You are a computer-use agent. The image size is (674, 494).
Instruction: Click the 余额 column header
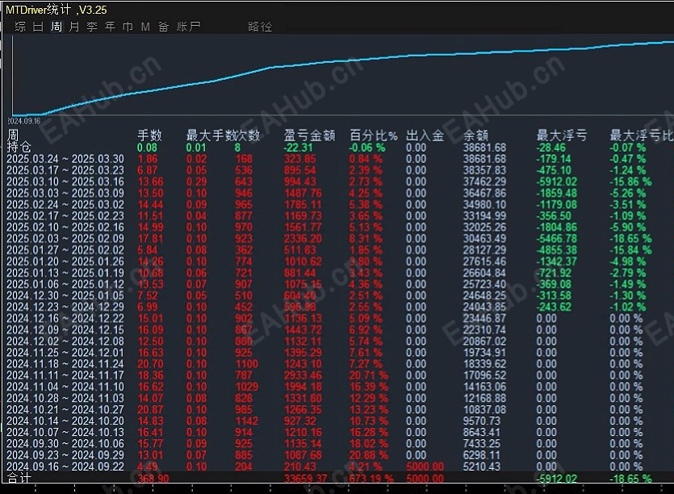coord(476,136)
